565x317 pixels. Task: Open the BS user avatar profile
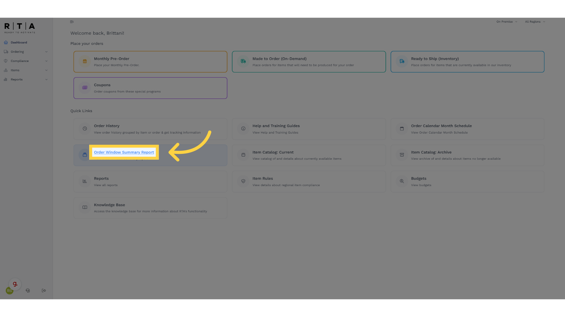pos(9,291)
